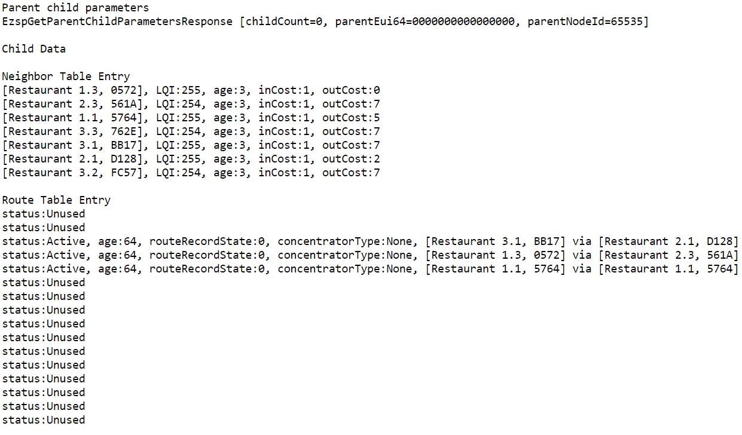The height and width of the screenshot is (435, 742).
Task: Click the 'Child Data' heading
Action: (34, 49)
